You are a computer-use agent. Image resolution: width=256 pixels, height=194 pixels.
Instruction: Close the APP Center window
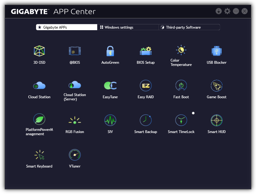tap(244, 11)
